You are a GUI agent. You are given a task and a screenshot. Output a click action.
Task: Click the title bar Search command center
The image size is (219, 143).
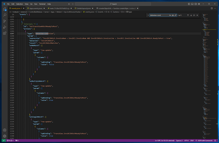[113, 4]
